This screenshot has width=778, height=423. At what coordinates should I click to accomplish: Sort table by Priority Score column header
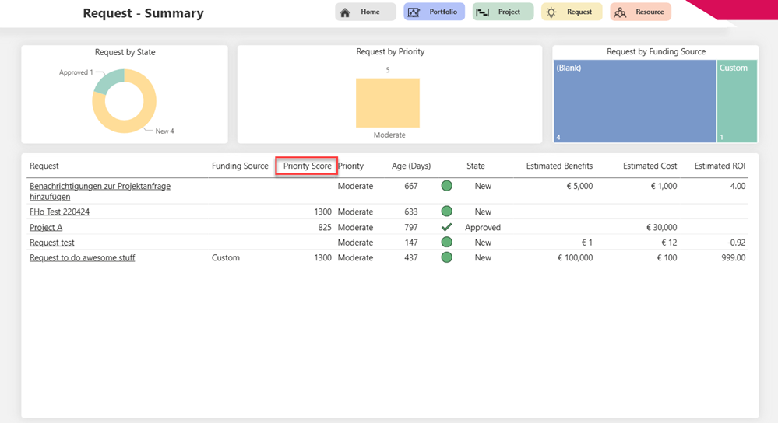click(307, 166)
